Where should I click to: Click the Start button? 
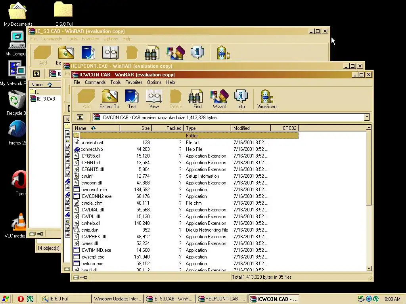coord(5,299)
